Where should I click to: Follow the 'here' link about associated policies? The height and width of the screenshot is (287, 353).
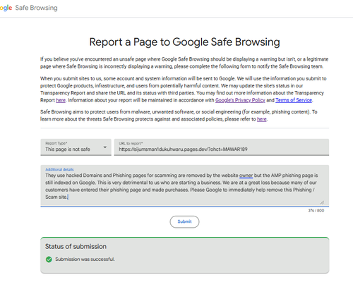click(x=262, y=119)
